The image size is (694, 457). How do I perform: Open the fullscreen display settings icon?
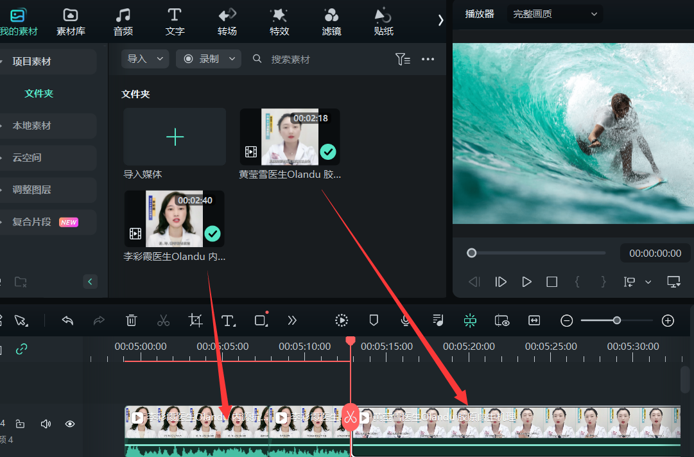pyautogui.click(x=673, y=282)
